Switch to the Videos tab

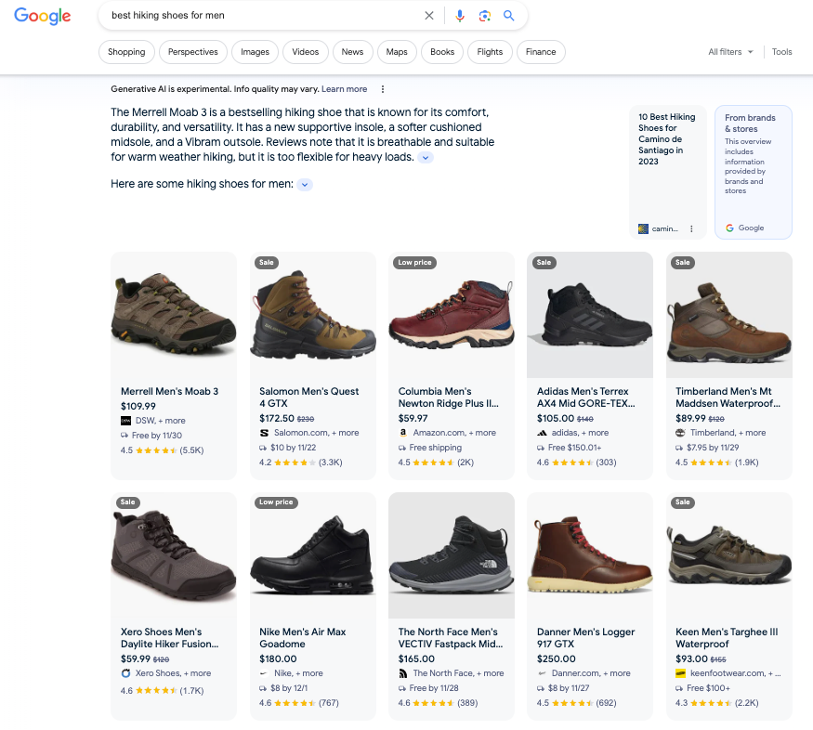306,52
